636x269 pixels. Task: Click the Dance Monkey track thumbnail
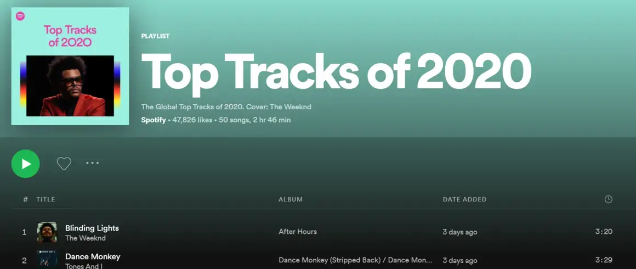[x=47, y=260]
